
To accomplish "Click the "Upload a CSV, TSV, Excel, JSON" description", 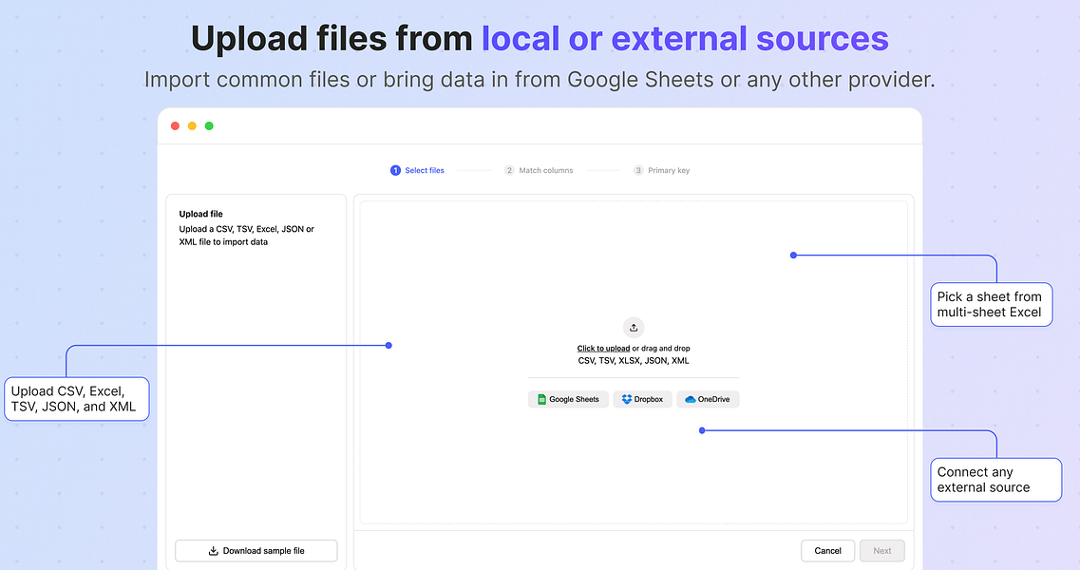I will 247,235.
